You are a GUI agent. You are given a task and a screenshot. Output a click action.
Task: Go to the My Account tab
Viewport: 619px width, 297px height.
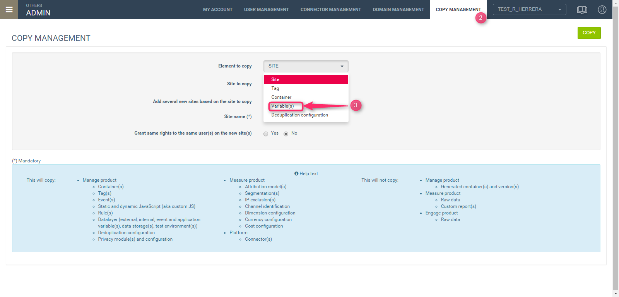[218, 10]
